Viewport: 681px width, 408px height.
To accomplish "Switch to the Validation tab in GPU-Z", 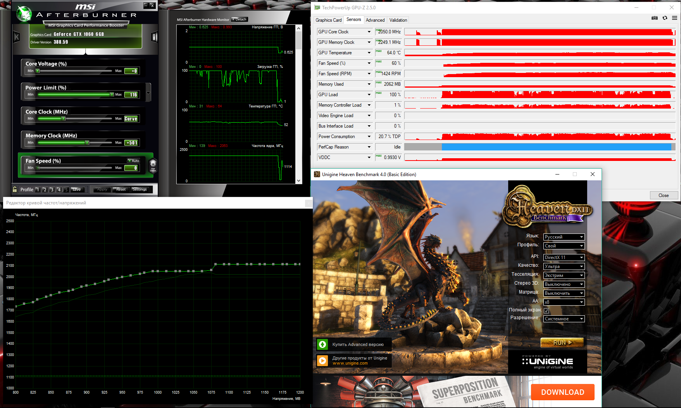I will pos(398,20).
